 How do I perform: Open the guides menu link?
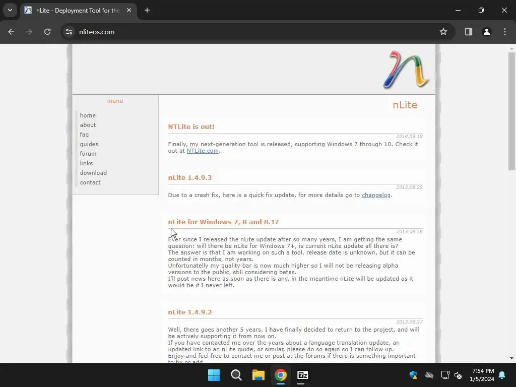pyautogui.click(x=89, y=144)
